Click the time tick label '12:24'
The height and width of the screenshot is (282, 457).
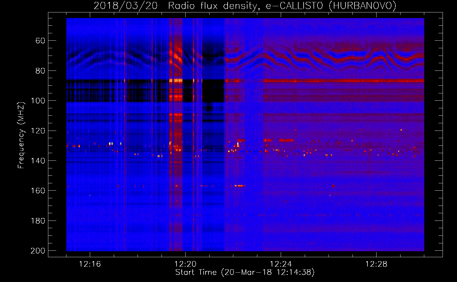click(281, 264)
